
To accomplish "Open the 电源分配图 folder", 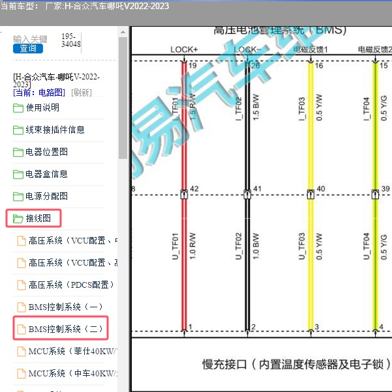I will pos(46,196).
